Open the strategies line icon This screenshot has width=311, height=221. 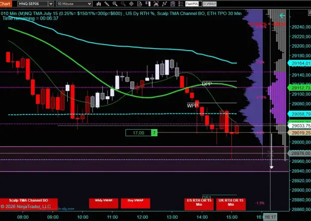164,4
